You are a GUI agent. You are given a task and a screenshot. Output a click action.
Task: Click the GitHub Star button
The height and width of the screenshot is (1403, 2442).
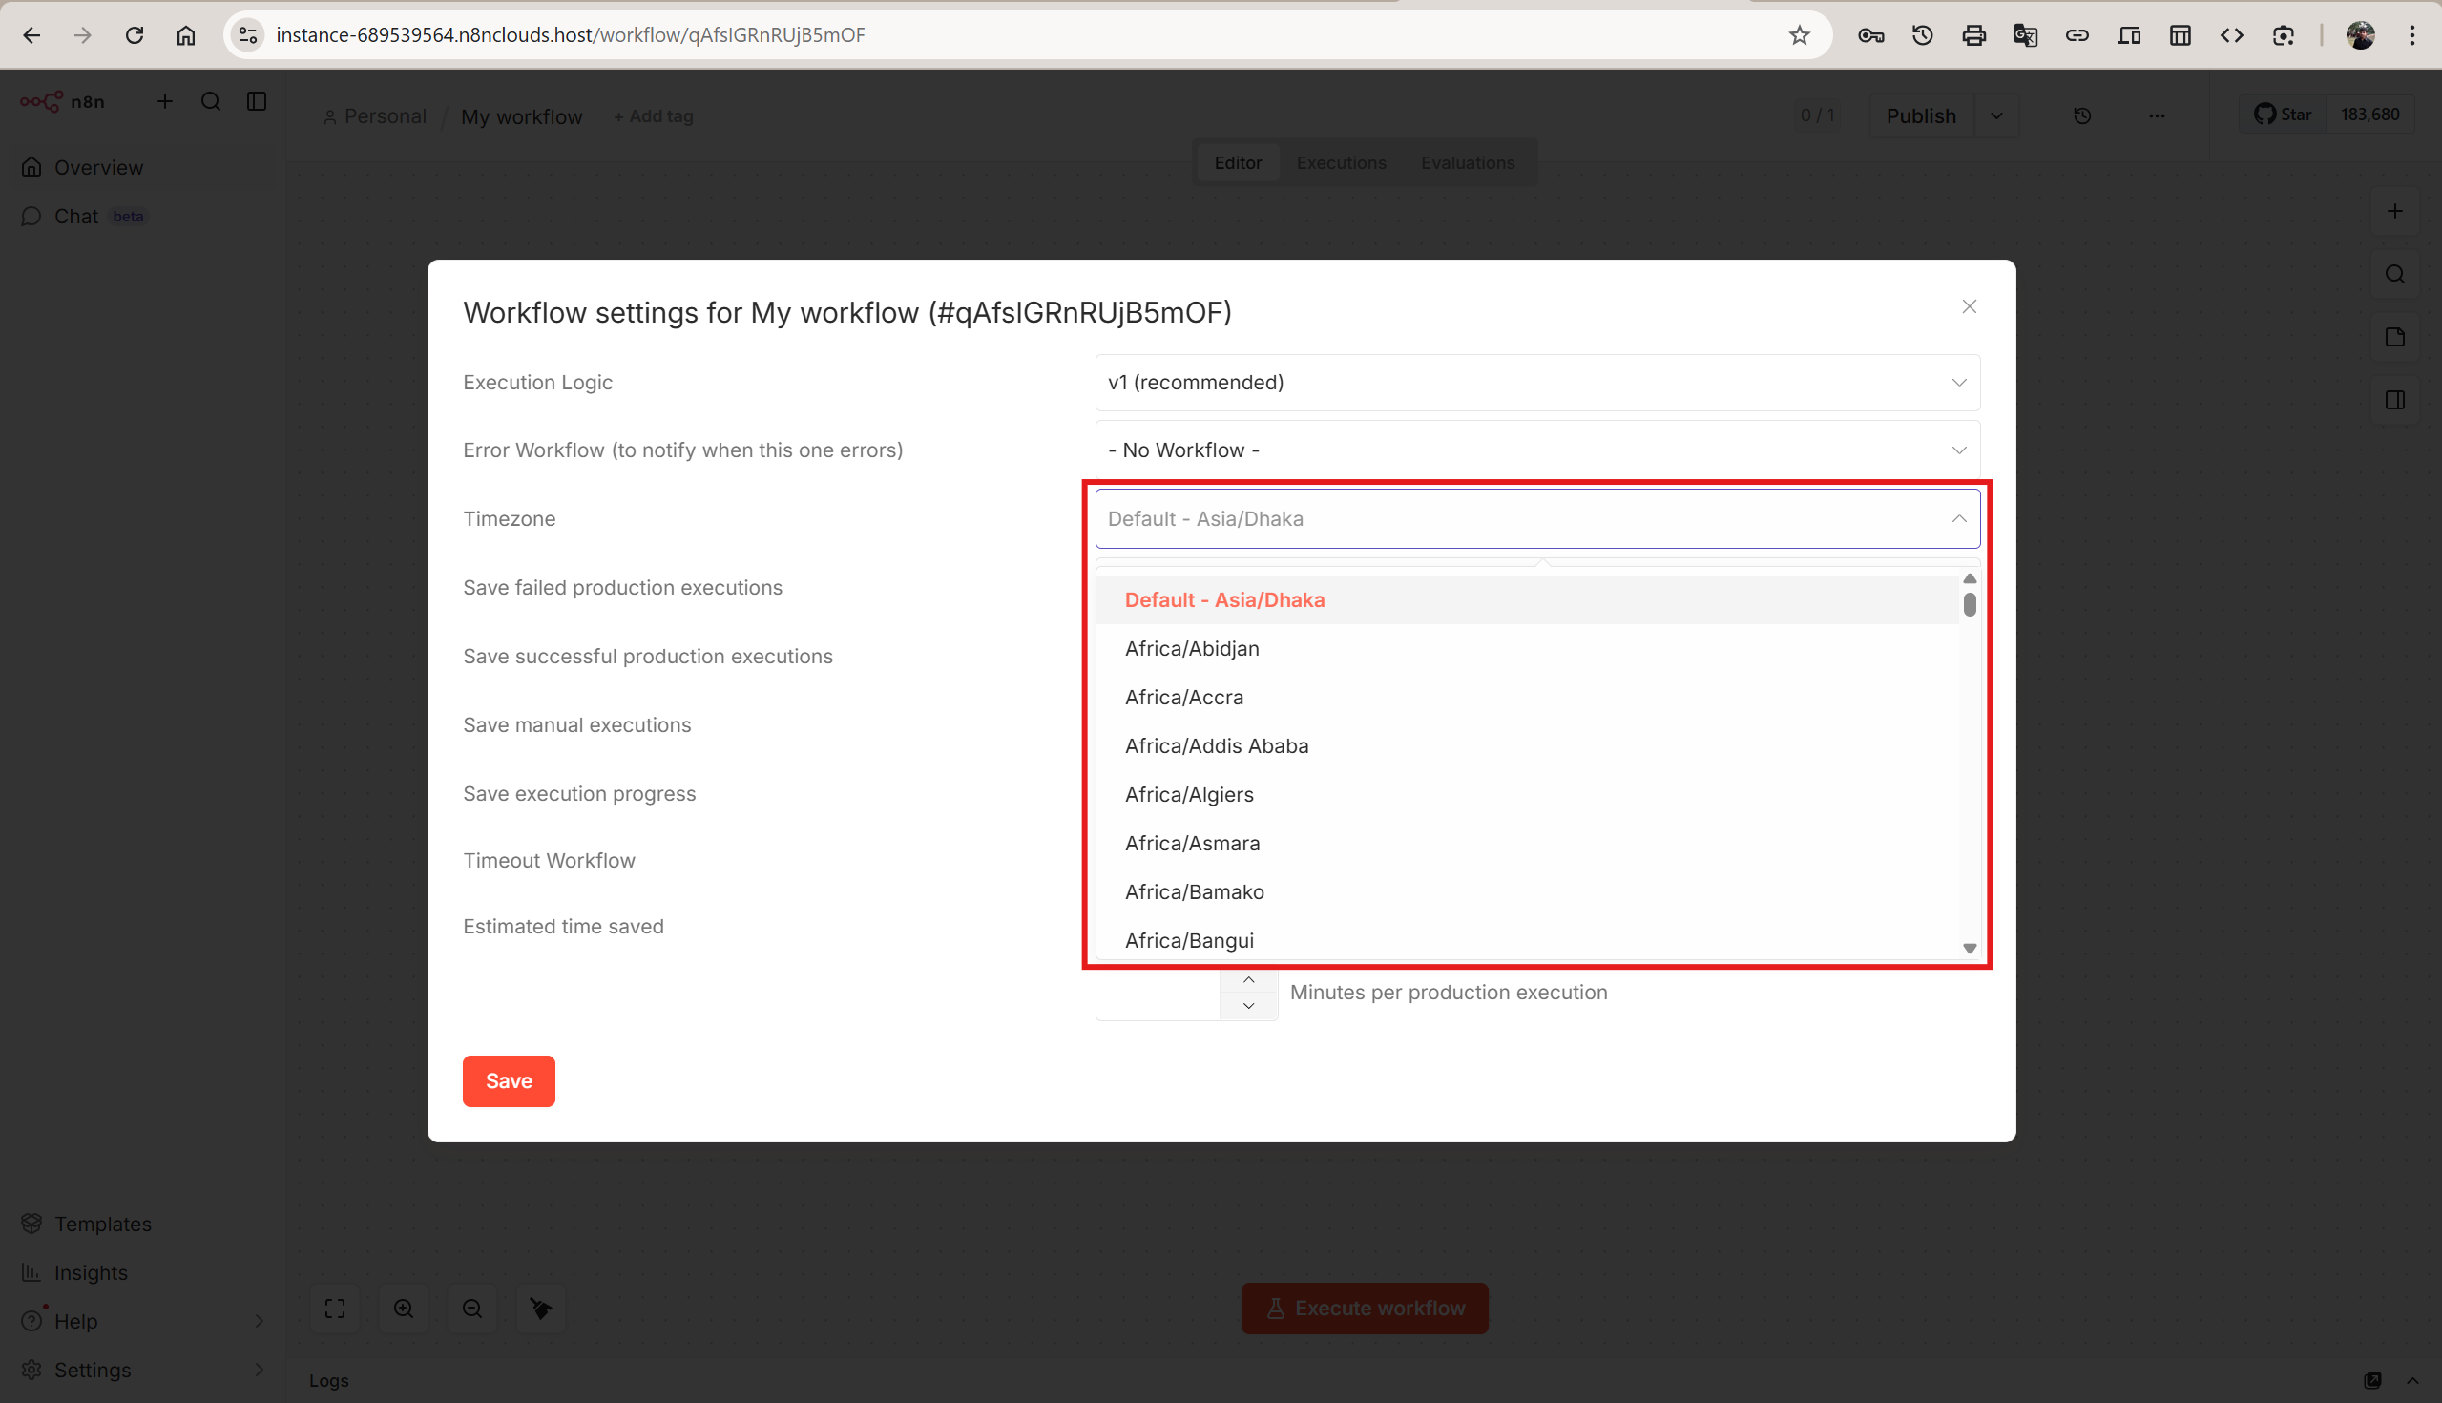coord(2282,115)
